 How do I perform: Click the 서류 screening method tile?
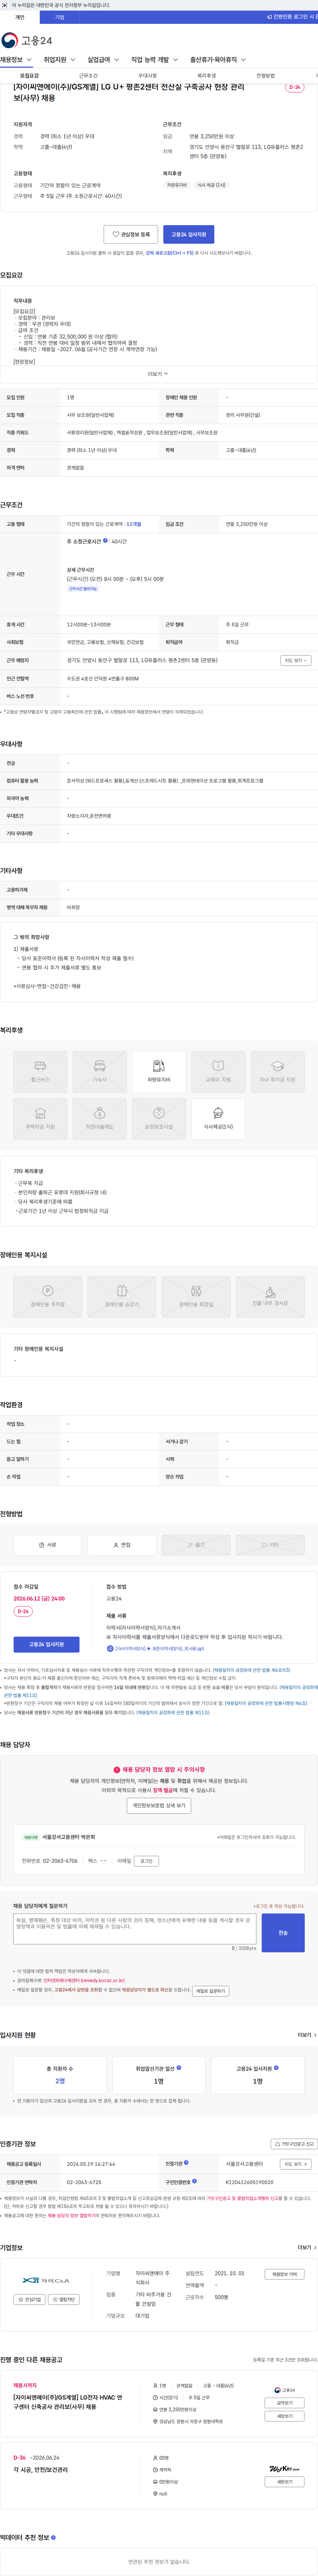point(47,1545)
